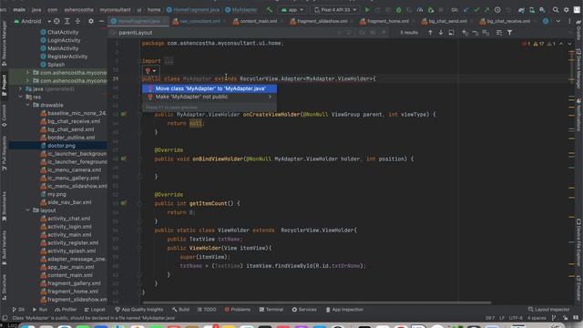Collapse the drawable folder
The height and width of the screenshot is (328, 583).
28,106
